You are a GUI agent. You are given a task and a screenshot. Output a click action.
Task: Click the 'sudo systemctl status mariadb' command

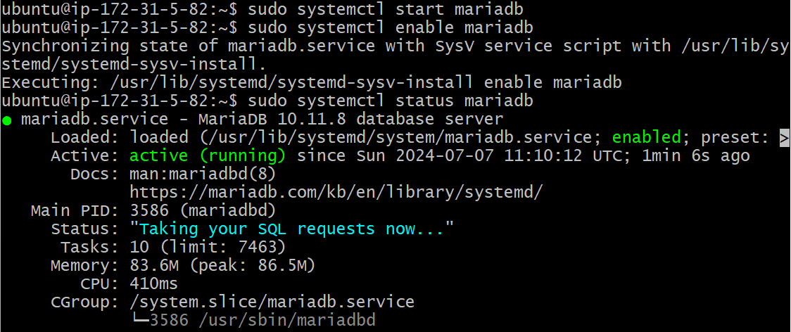point(391,101)
